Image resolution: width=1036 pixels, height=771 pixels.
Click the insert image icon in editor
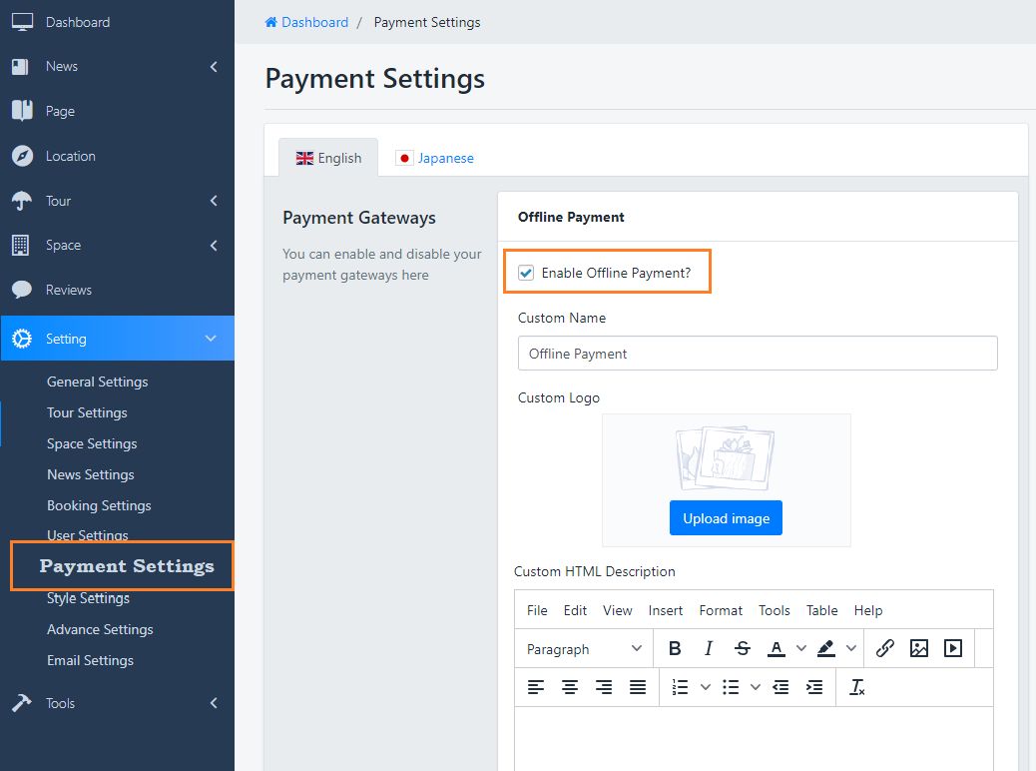(919, 649)
